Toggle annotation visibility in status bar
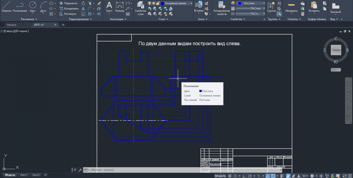Screen dimensions: 353x178 (x=288, y=176)
